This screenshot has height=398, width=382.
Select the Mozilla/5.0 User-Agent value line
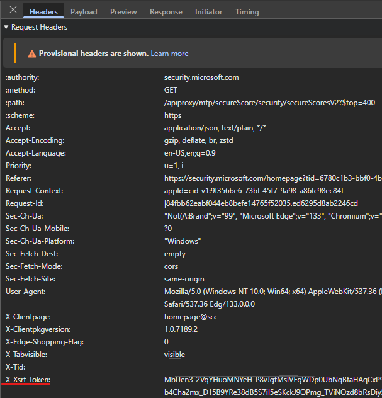[x=273, y=292]
